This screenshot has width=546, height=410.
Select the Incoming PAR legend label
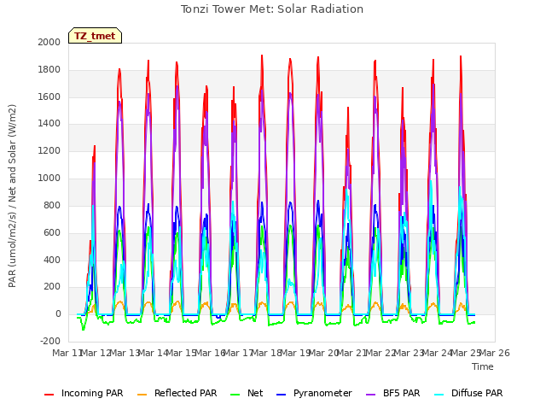(92, 393)
